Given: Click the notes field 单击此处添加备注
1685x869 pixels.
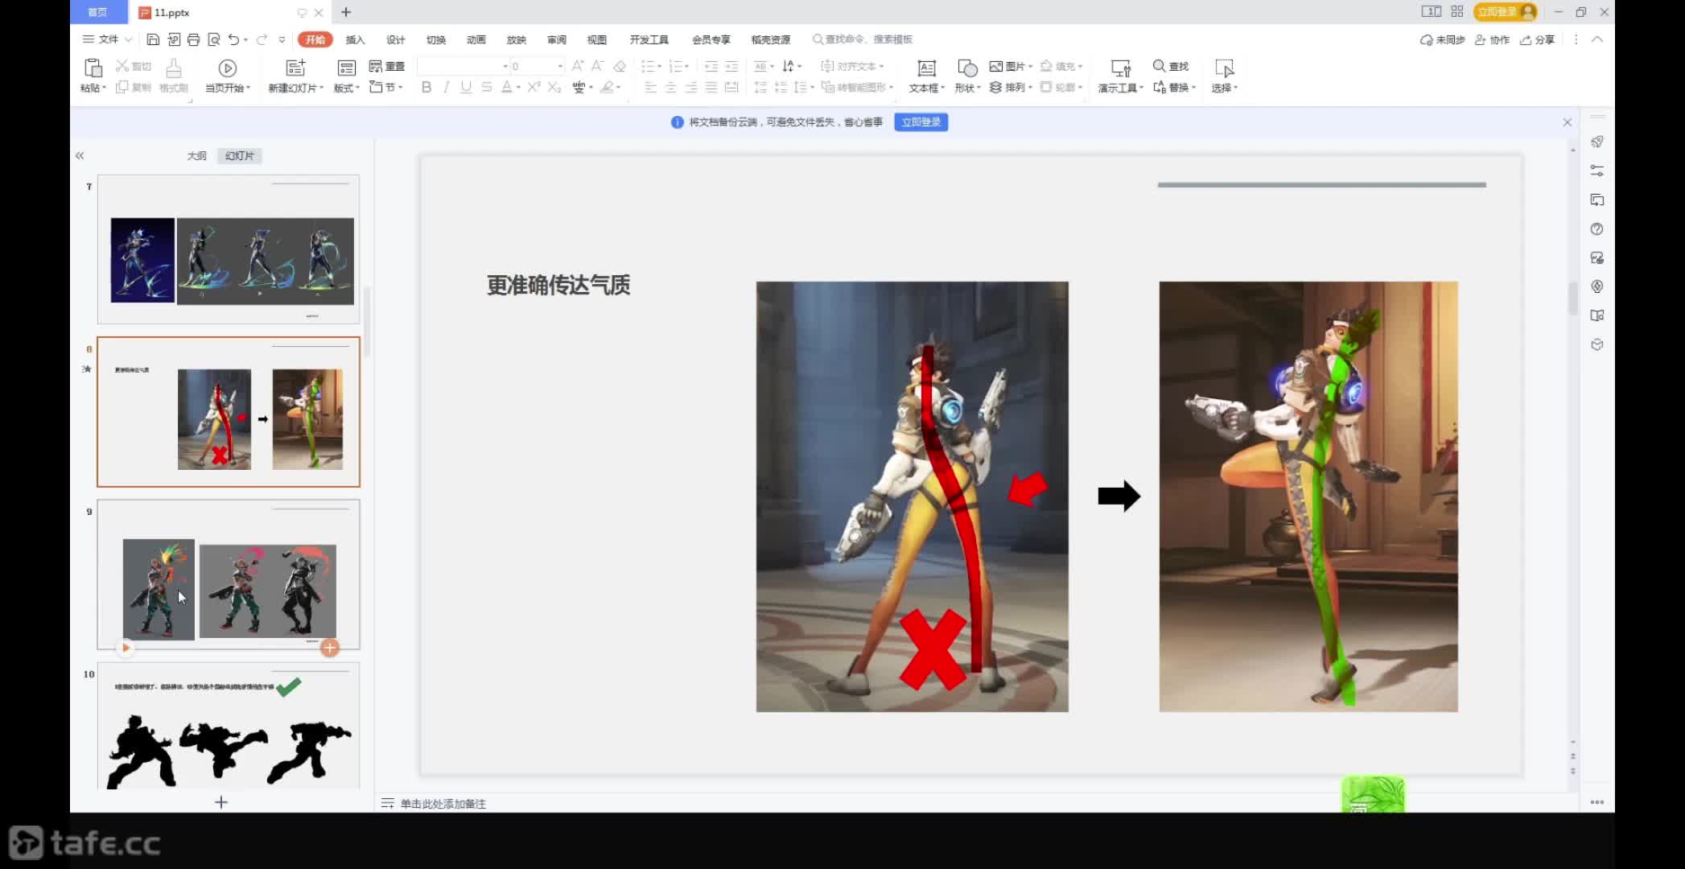Looking at the screenshot, I should (x=443, y=803).
